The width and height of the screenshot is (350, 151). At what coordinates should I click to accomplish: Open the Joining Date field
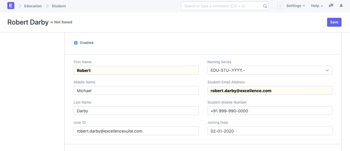[x=270, y=131]
